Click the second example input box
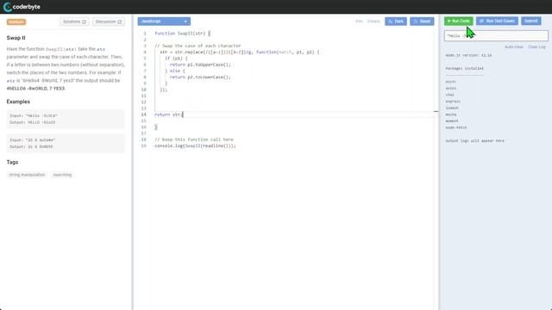552x310 pixels. click(66, 144)
